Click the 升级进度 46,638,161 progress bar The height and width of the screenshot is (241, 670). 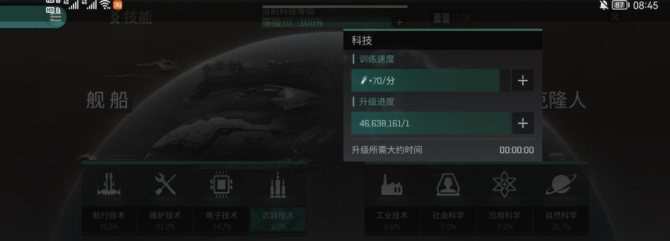(431, 124)
